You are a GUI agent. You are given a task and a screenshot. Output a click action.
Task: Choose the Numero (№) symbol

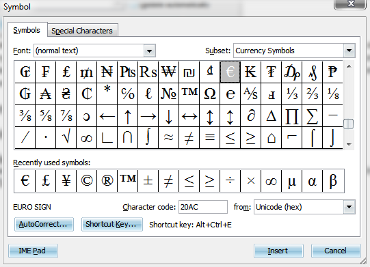168,94
